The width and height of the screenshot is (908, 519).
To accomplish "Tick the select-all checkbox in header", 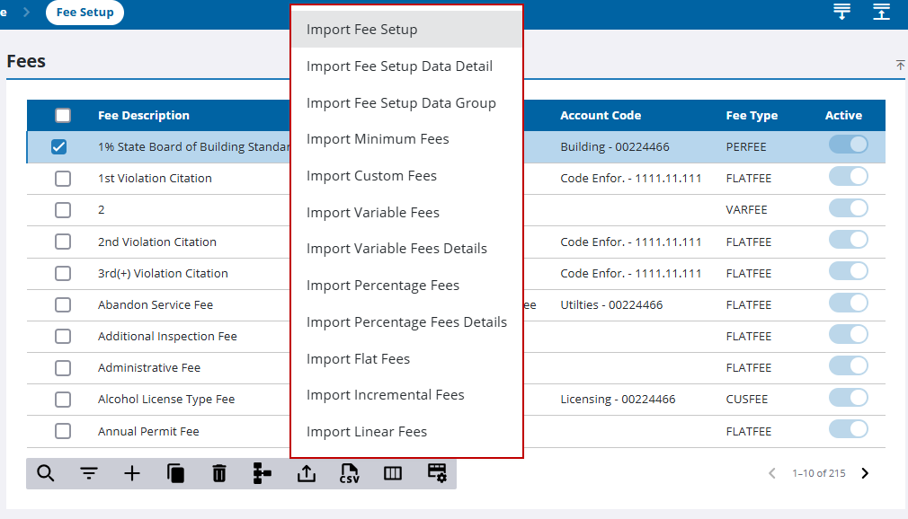I will [x=63, y=115].
